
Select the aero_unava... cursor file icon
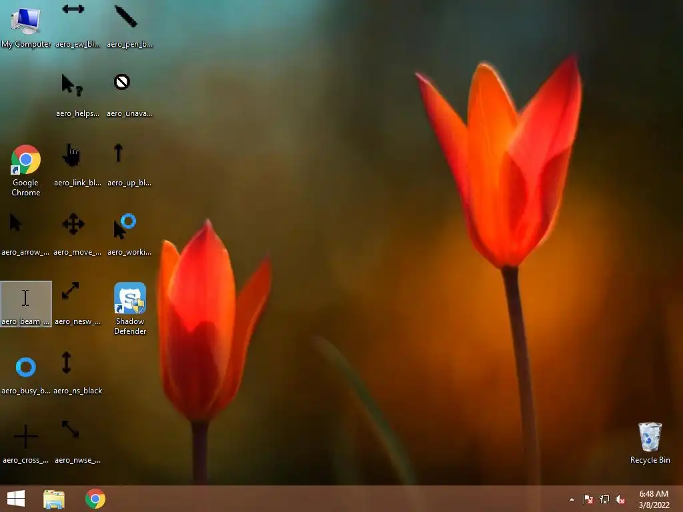click(x=129, y=95)
